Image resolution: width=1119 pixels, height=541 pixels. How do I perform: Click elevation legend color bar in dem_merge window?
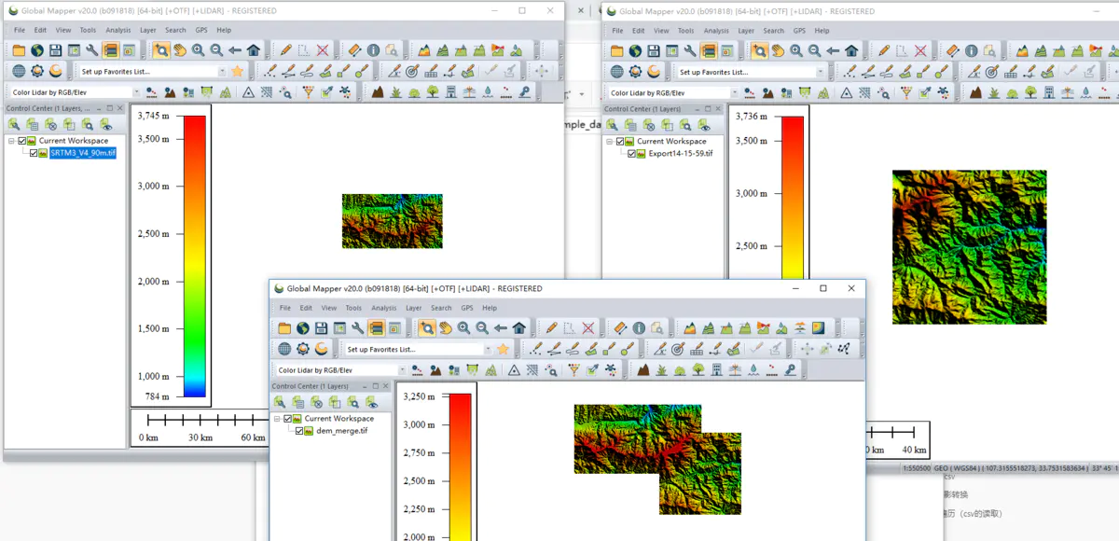tap(461, 466)
